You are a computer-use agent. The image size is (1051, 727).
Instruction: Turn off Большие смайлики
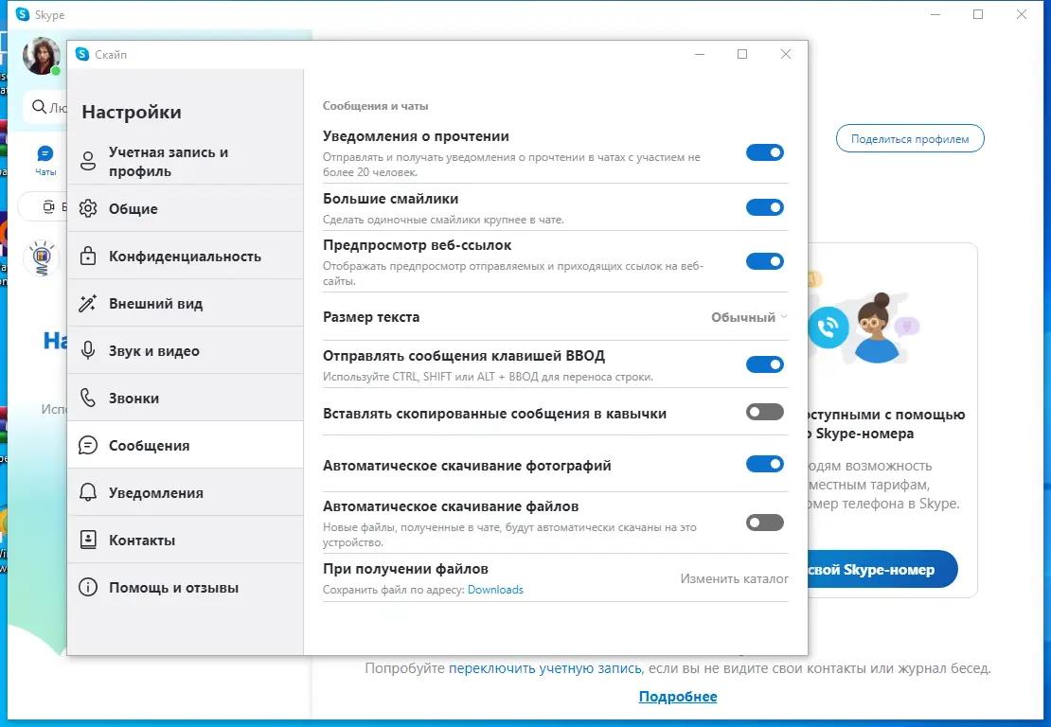pyautogui.click(x=765, y=207)
